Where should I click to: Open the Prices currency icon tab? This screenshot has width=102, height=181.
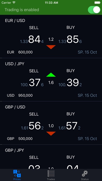point(17,175)
